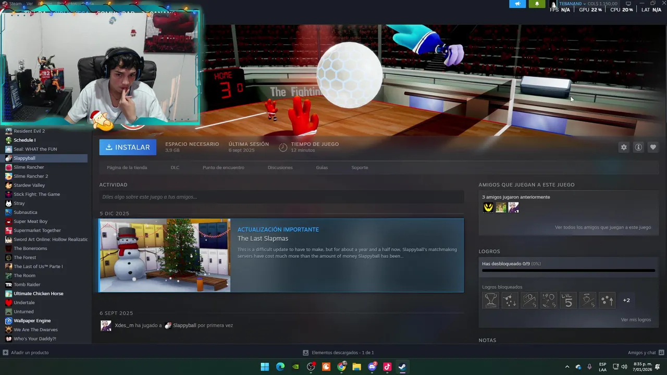
Task: Open the snowman update thumbnail
Action: [x=165, y=255]
